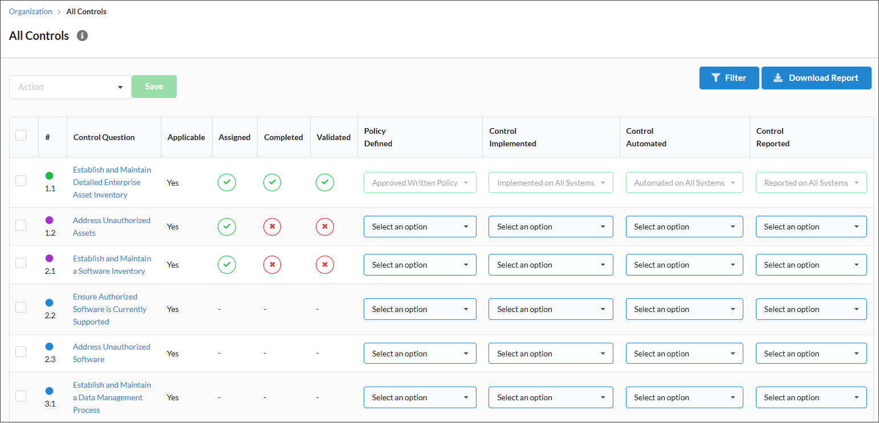Click the Assigned checkmark icon for control 1.2
The image size is (879, 423).
(x=227, y=227)
